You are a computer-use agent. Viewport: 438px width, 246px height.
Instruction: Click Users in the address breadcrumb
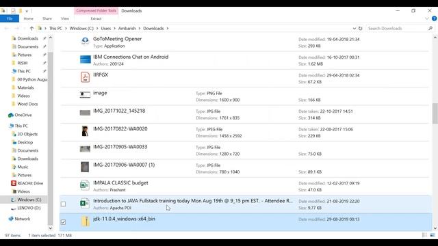coord(106,29)
